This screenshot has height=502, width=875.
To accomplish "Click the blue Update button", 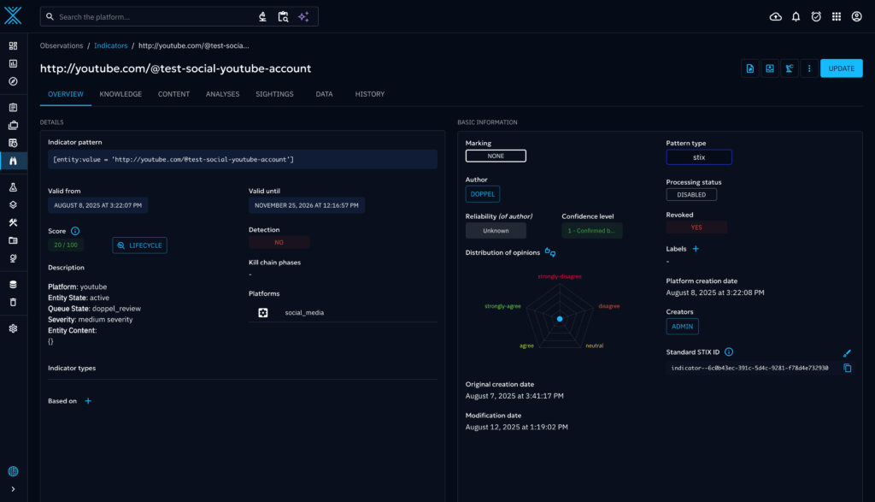I will pyautogui.click(x=841, y=68).
